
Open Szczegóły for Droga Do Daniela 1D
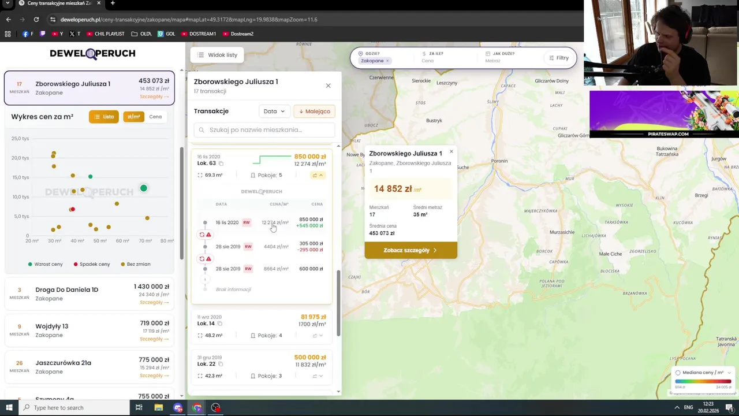(x=154, y=302)
